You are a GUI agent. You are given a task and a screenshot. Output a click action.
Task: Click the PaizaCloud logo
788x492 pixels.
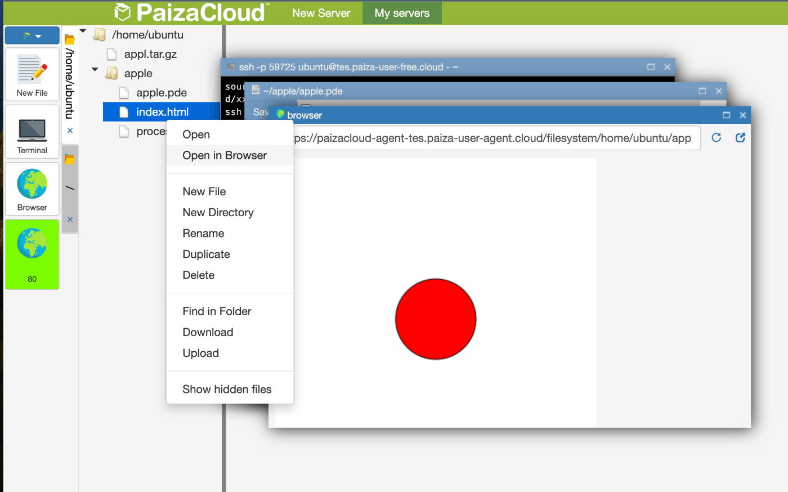pyautogui.click(x=189, y=12)
